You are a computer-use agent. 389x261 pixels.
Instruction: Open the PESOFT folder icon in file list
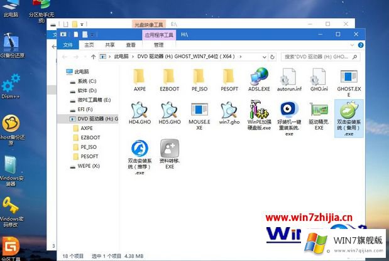[229, 77]
